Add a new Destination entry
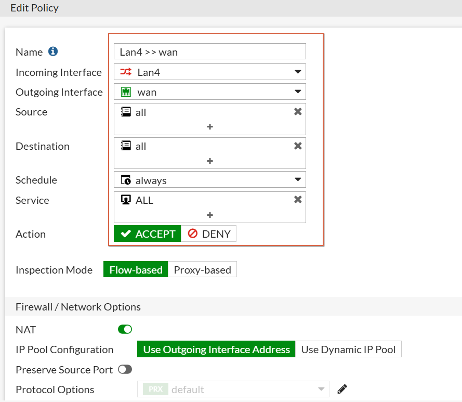The image size is (462, 402). pyautogui.click(x=210, y=161)
